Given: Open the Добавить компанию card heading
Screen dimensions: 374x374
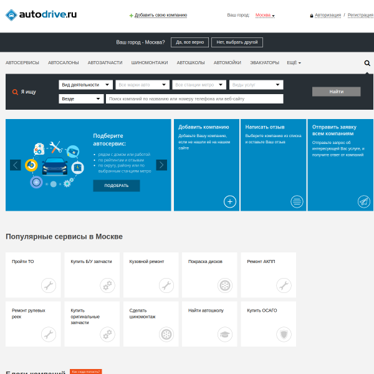Looking at the screenshot, I should coord(203,127).
